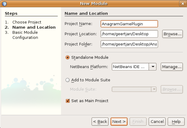Screen dimensions: 187x128
Task: Click into the Project Location field
Action: (x=129, y=34)
